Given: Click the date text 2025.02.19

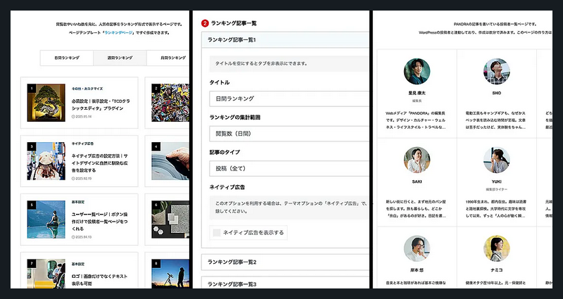Looking at the screenshot, I should tap(84, 179).
